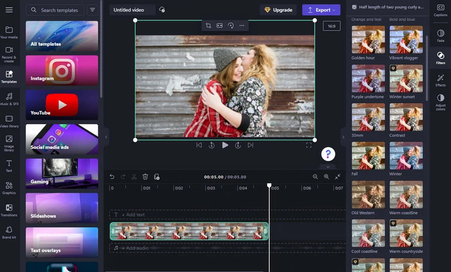Open the Text sidebar icon

(x=9, y=166)
